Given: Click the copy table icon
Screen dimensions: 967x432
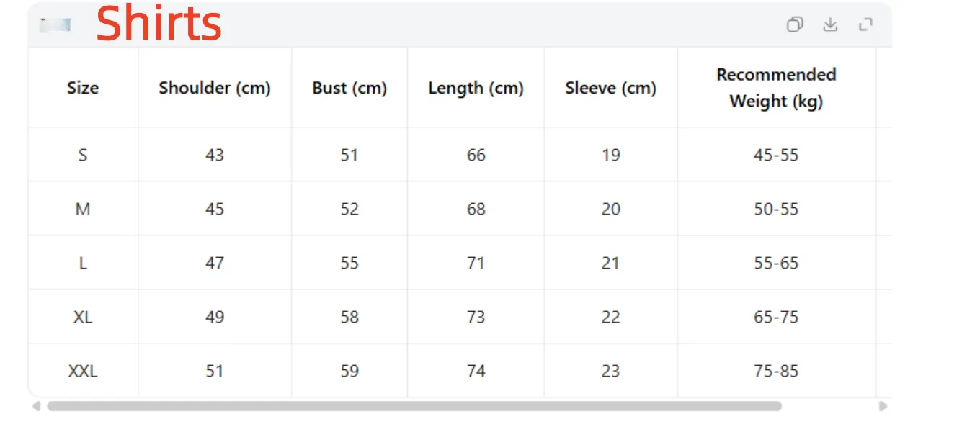Looking at the screenshot, I should point(795,24).
